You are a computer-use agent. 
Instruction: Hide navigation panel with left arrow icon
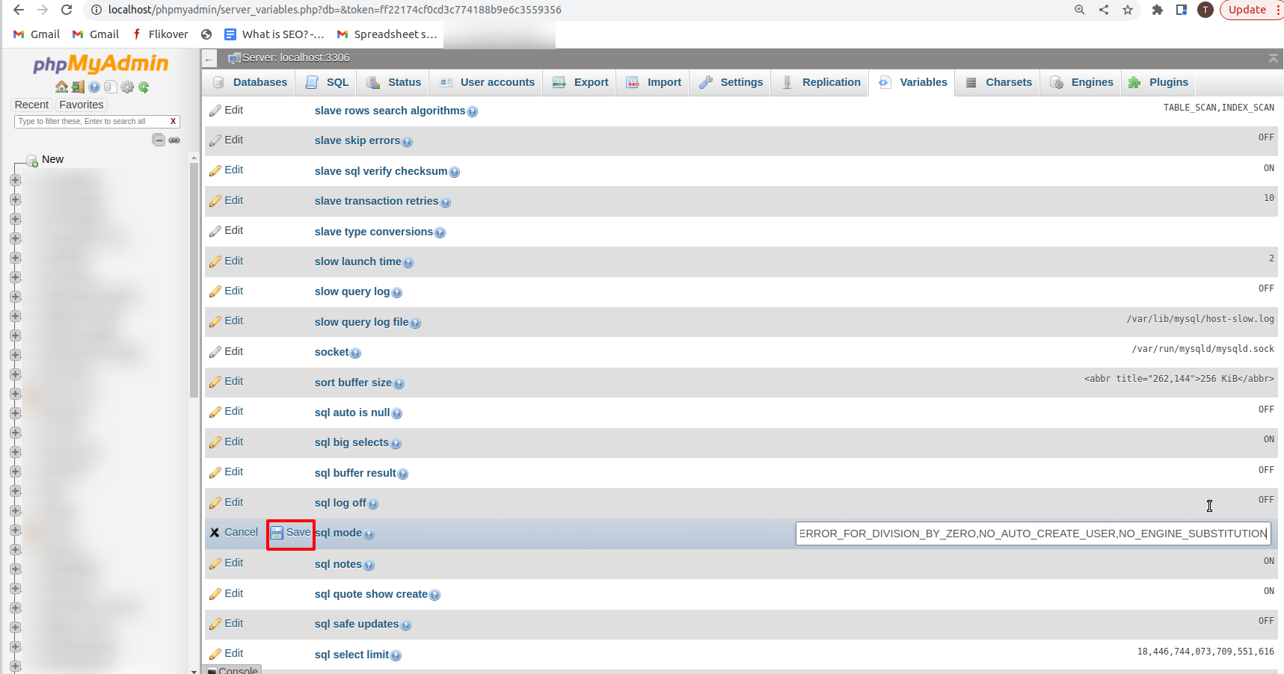click(209, 59)
